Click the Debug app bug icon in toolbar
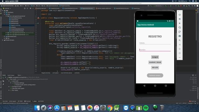 click(171, 6)
